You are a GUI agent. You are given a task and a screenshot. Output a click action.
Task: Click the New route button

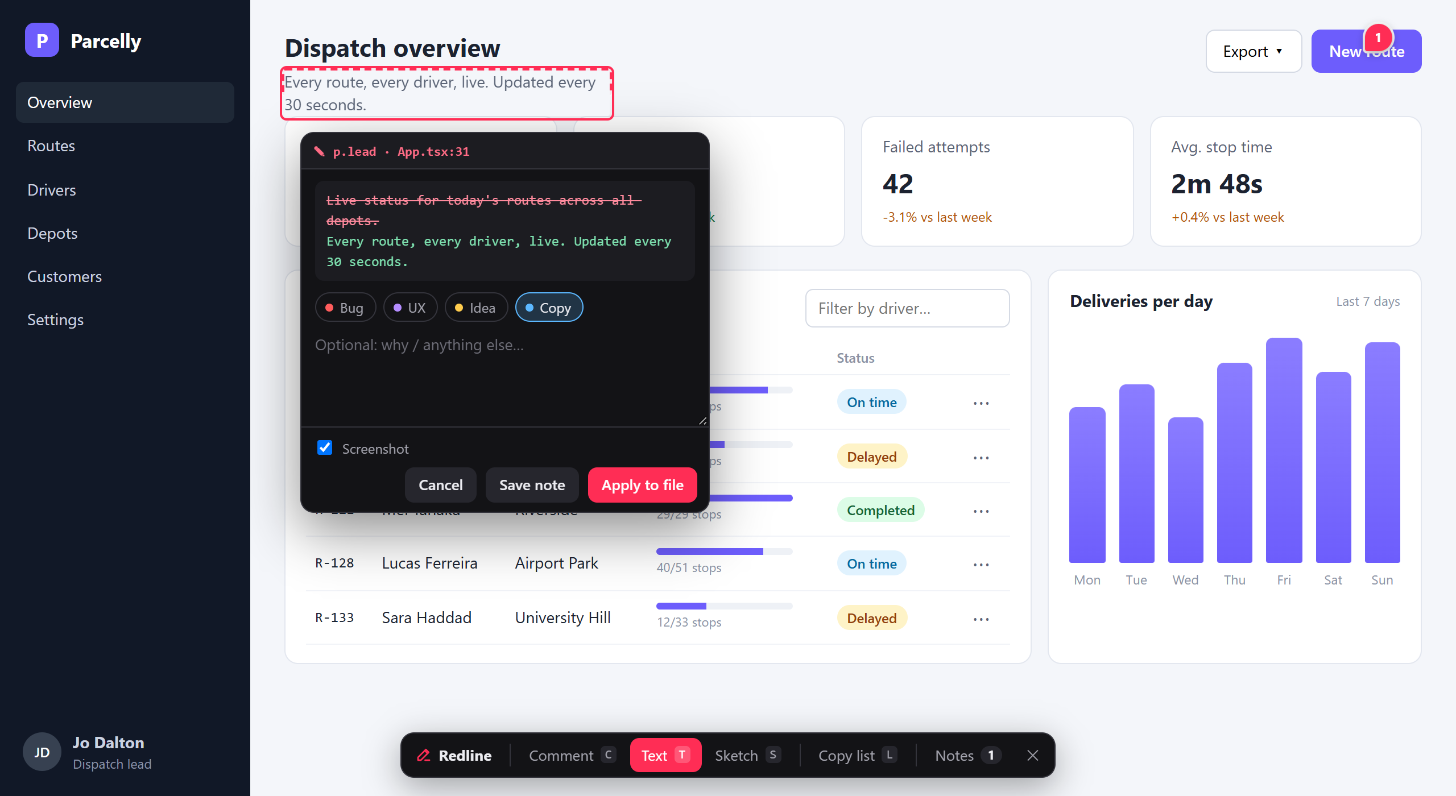coord(1366,51)
